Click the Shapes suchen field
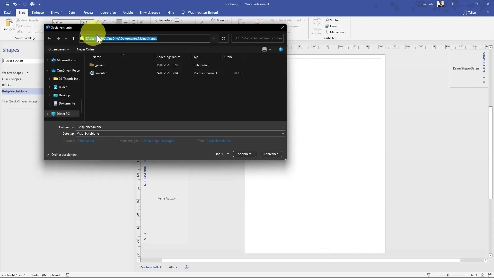Screen dimensions: 494x278 [x=23, y=60]
